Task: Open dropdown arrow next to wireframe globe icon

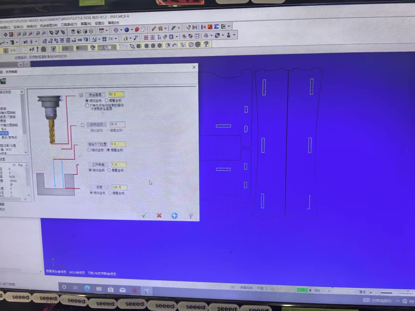Action: point(121,30)
